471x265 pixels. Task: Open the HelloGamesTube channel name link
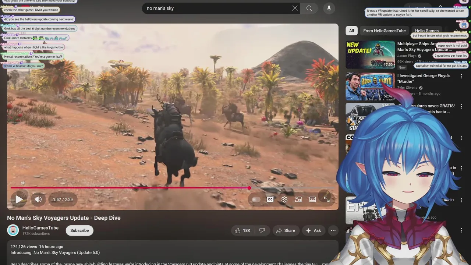[40, 228]
